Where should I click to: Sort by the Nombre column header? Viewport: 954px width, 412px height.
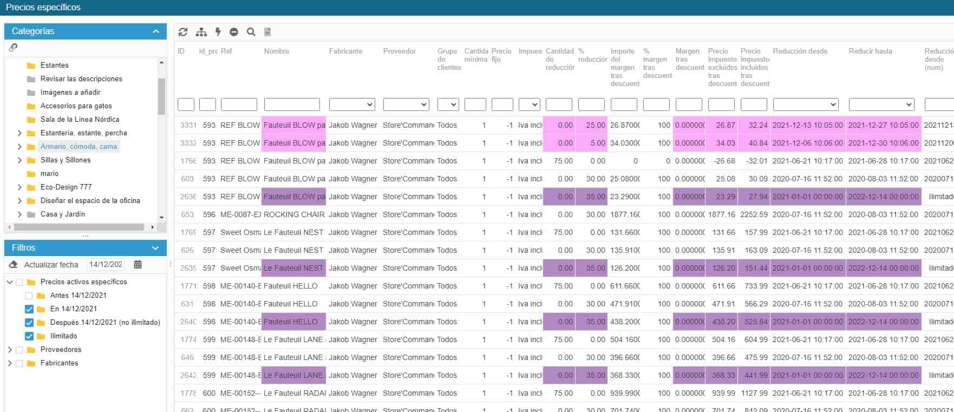tap(277, 51)
